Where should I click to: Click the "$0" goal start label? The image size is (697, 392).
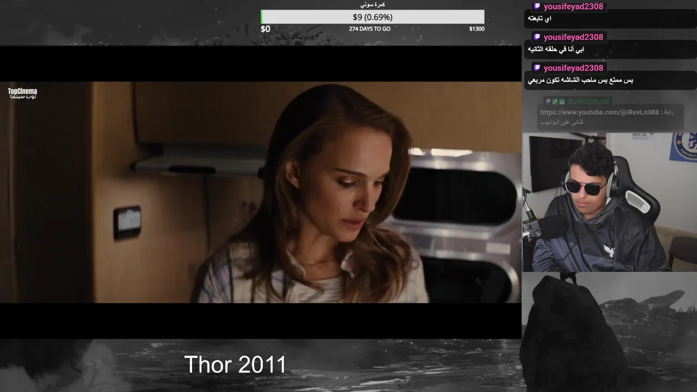click(x=265, y=29)
